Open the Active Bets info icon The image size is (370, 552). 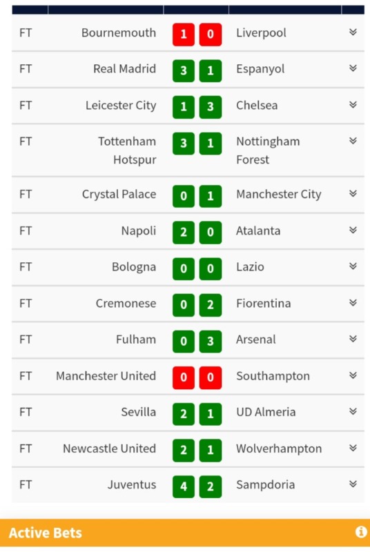click(360, 532)
